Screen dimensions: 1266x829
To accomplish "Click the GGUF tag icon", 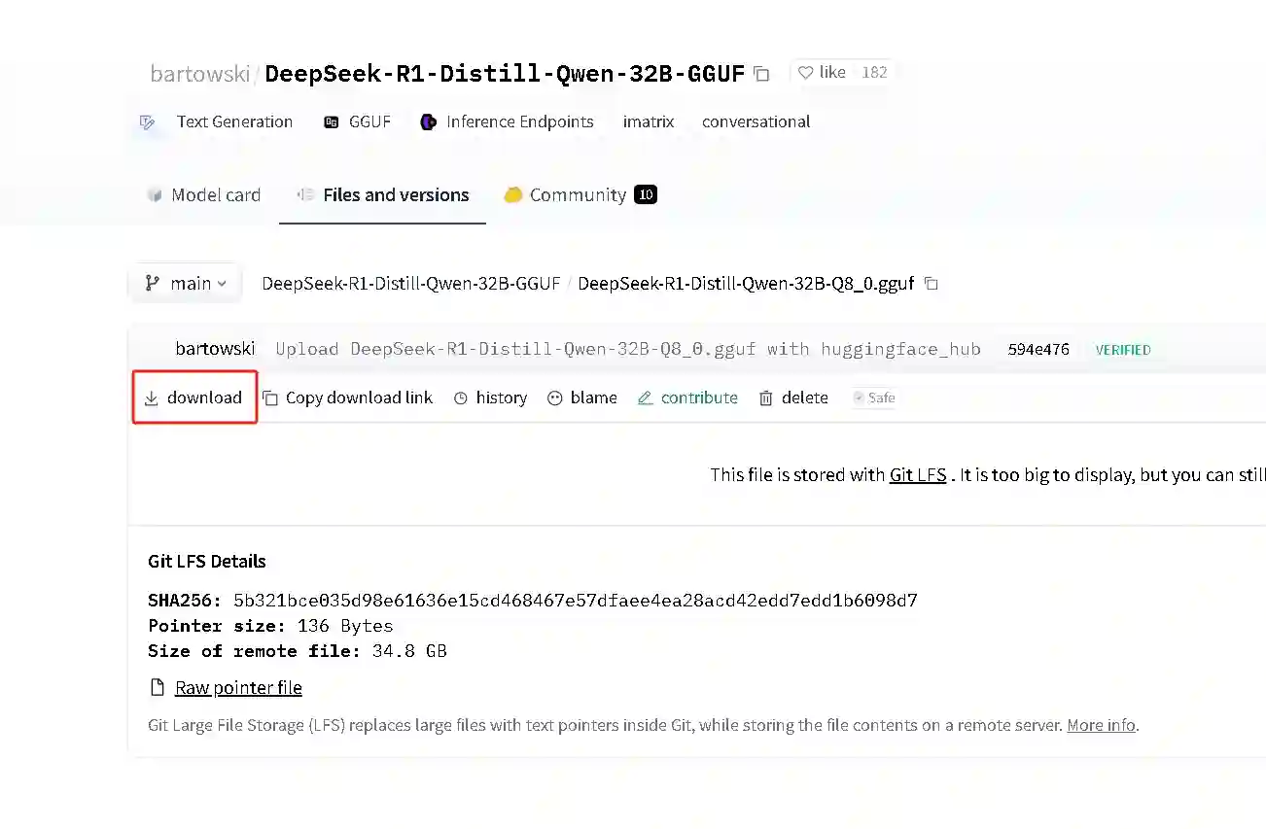I will click(332, 122).
